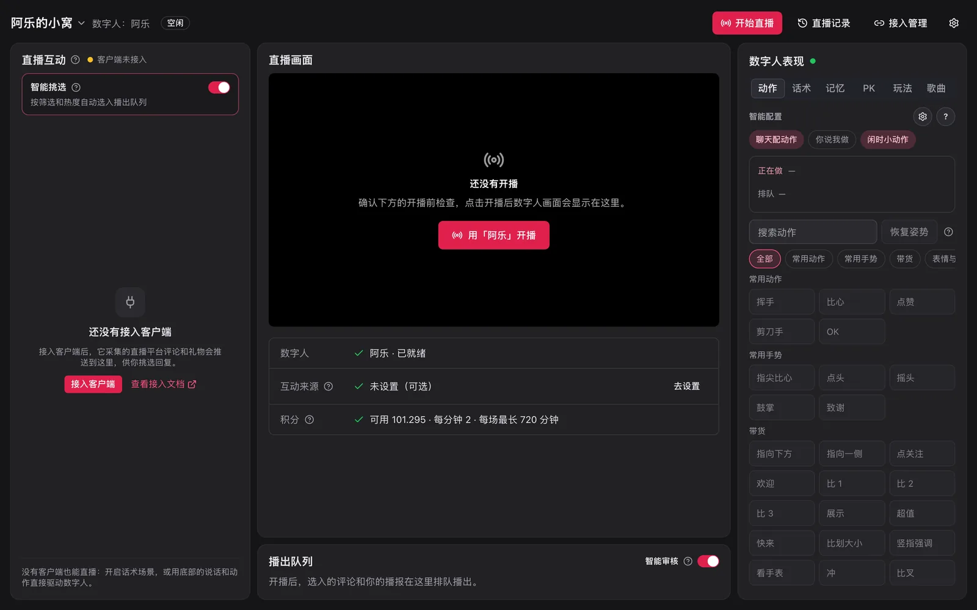Open the 查看接入文档 link
Screen dimensions: 977x610
(x=164, y=384)
